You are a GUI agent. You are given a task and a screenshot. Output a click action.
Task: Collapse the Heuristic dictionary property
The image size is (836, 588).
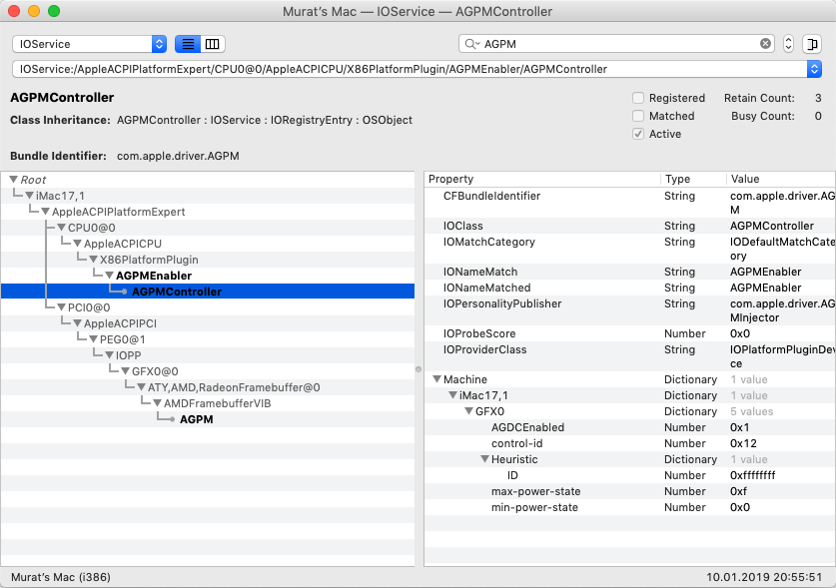coord(485,459)
